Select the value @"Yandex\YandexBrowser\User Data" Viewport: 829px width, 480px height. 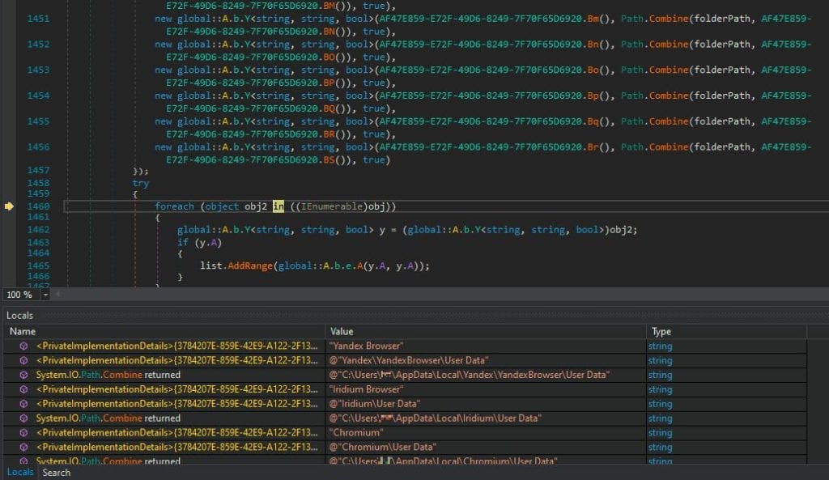tap(409, 360)
